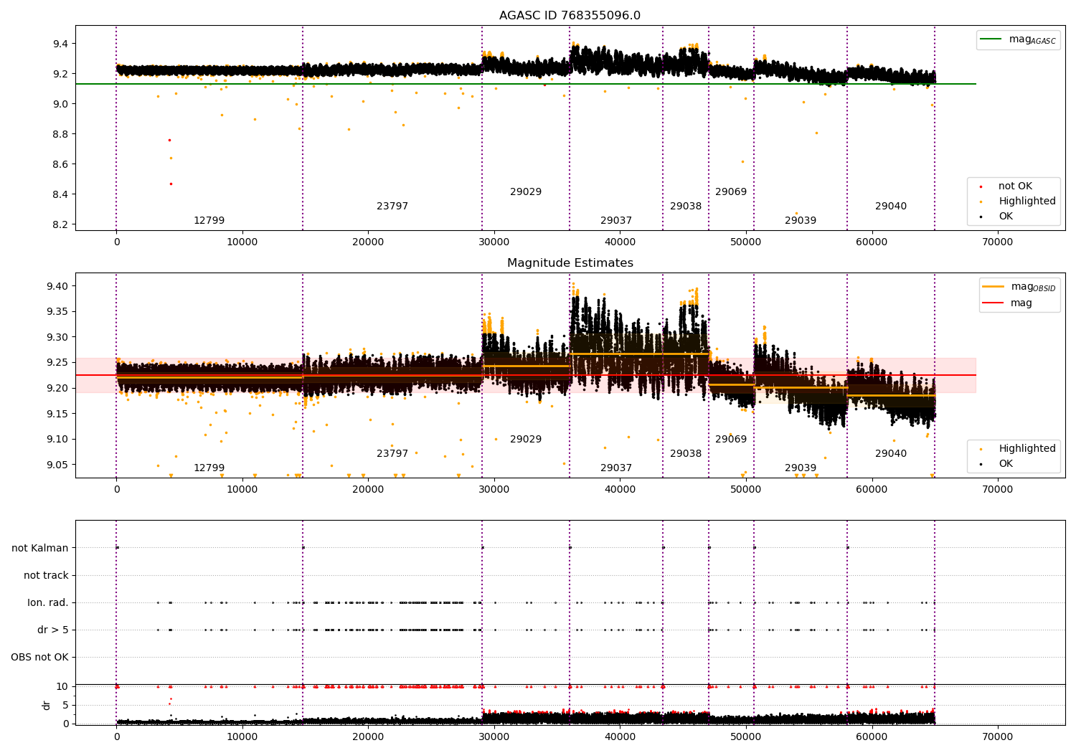This screenshot has width=1076, height=753.
Task: Select the 9.10 y-axis tick in middle plot
Action: pyautogui.click(x=57, y=440)
